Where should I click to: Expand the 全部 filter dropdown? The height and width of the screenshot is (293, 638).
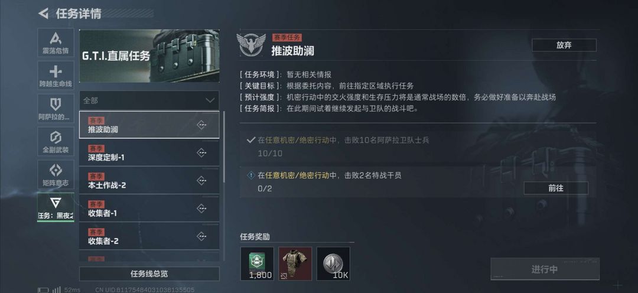point(149,100)
